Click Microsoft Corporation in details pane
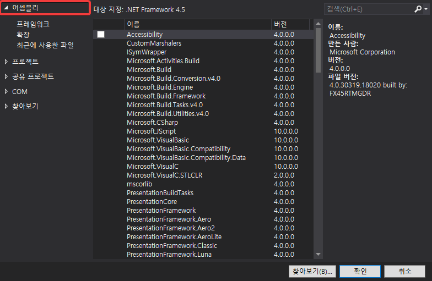The image size is (432, 281). pyautogui.click(x=362, y=52)
